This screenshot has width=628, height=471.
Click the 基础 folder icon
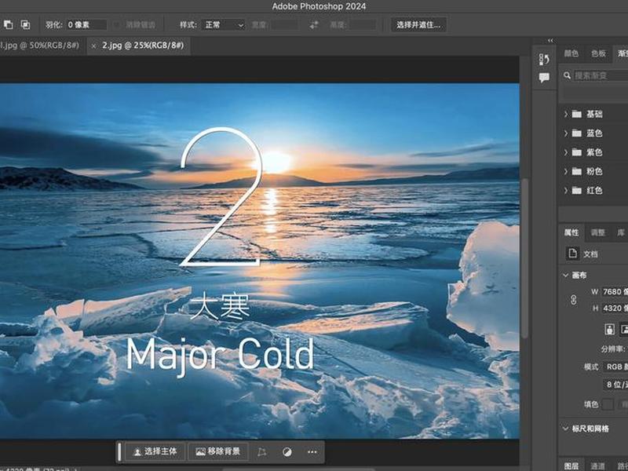(577, 114)
